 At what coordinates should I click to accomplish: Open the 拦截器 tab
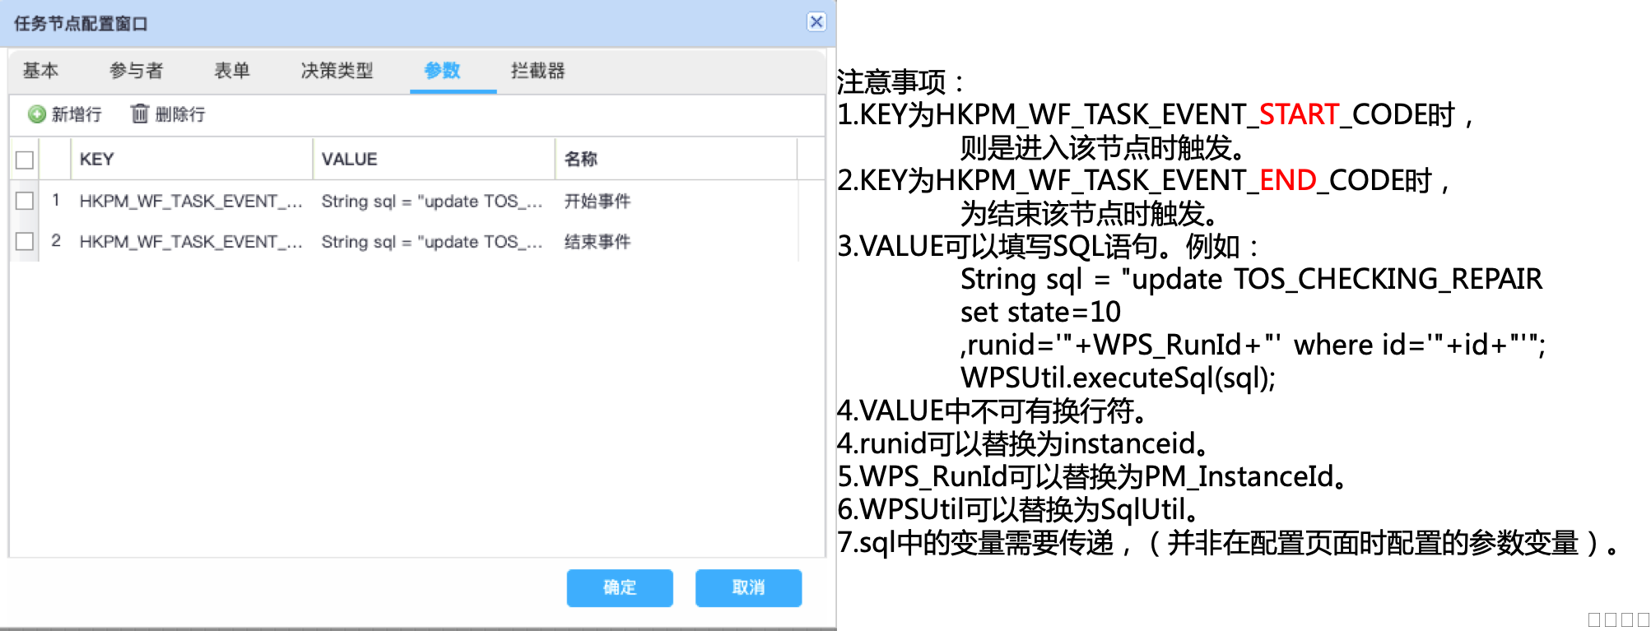tap(537, 71)
